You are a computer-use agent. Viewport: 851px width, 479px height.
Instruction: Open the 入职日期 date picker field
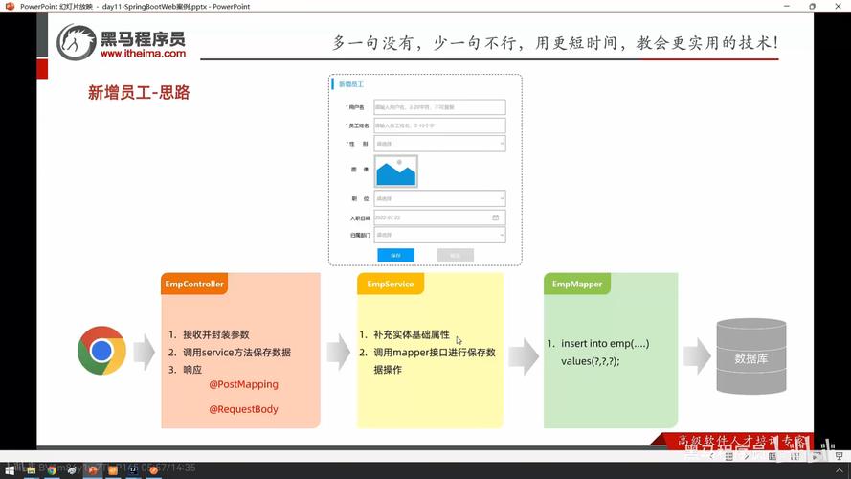pos(439,217)
